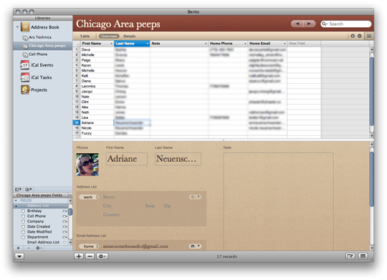Open the Address Book library icon
The height and width of the screenshot is (280, 387).
25,27
